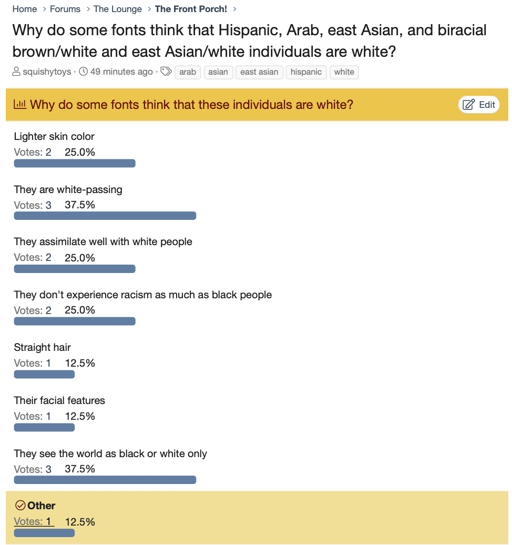The image size is (512, 545).
Task: Choose 'They are white-passing' poll option
Action: [68, 189]
